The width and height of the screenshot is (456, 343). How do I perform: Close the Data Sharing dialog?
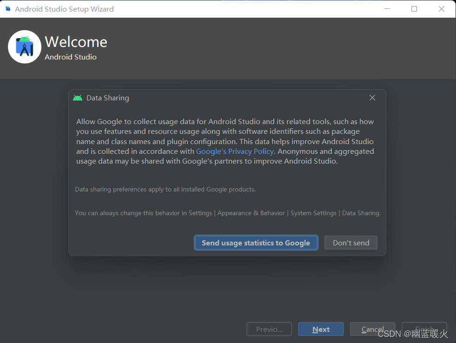[372, 98]
